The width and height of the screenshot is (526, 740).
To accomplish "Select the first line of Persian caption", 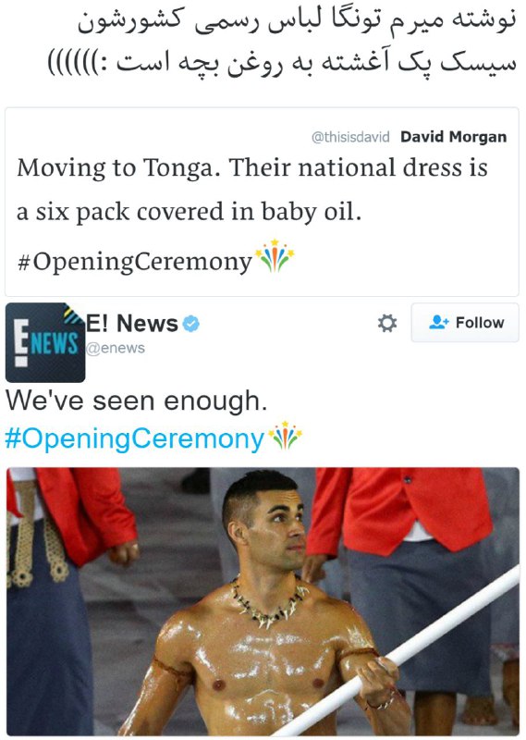I will pyautogui.click(x=297, y=23).
